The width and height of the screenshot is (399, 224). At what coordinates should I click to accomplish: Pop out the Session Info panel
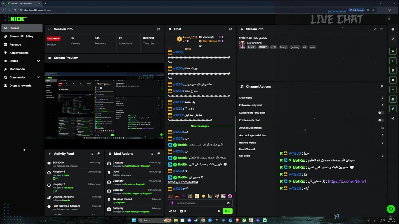pyautogui.click(x=158, y=29)
